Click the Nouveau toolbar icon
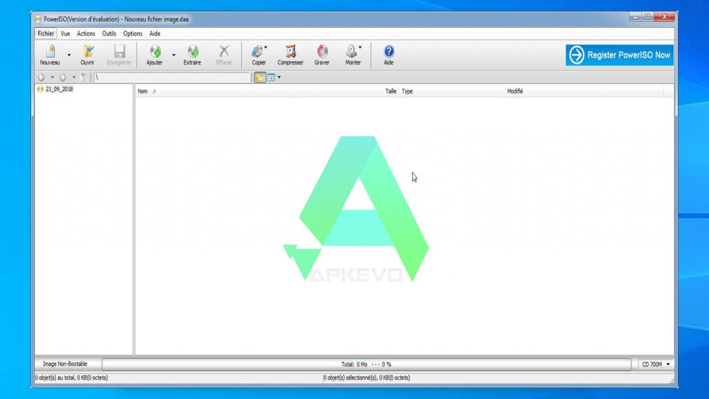 (x=50, y=51)
